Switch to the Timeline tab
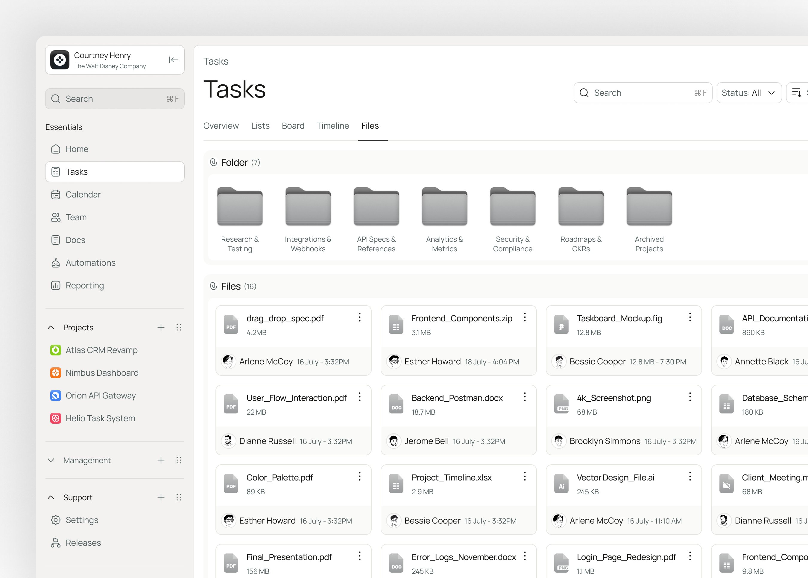The width and height of the screenshot is (808, 578). click(x=332, y=126)
